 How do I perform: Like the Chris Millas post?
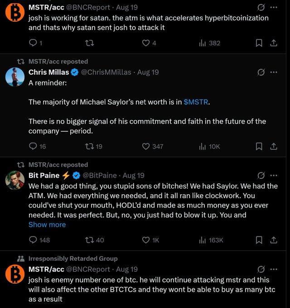[146, 146]
